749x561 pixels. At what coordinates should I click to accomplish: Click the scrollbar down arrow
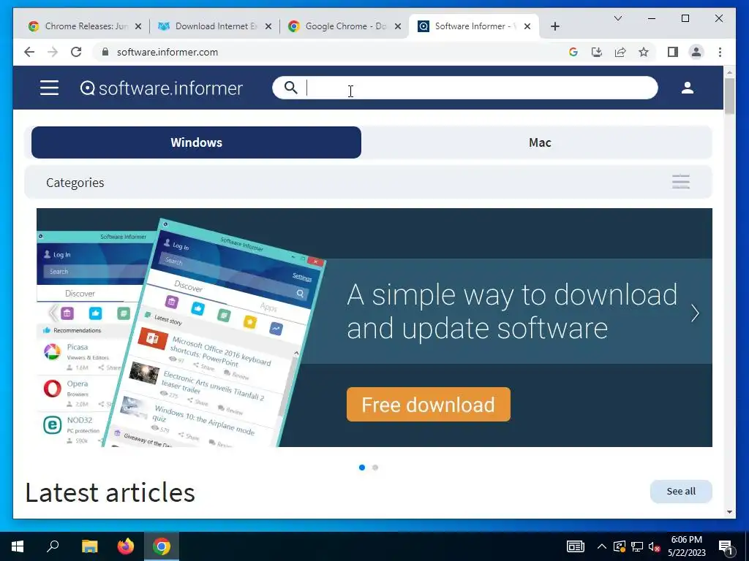(x=729, y=512)
